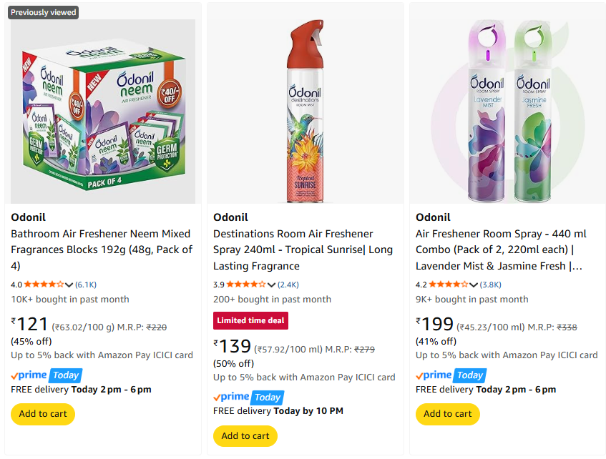Add Lavender Jasmine combo to cart
Screen dimensions: 606x459
click(448, 414)
